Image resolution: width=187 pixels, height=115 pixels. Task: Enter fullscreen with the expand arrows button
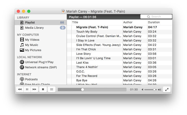167,89
